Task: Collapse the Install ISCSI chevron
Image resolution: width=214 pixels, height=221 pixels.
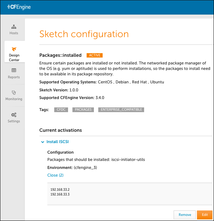Action: tap(43, 142)
